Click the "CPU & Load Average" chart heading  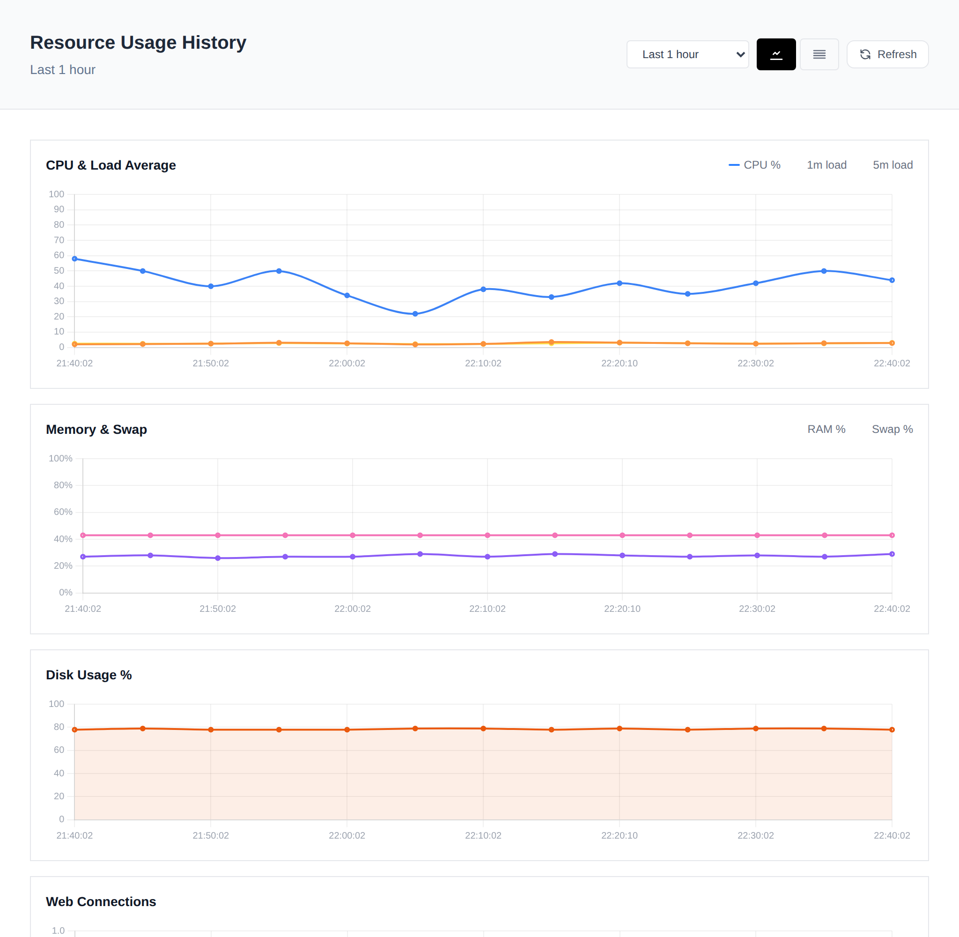coord(111,165)
